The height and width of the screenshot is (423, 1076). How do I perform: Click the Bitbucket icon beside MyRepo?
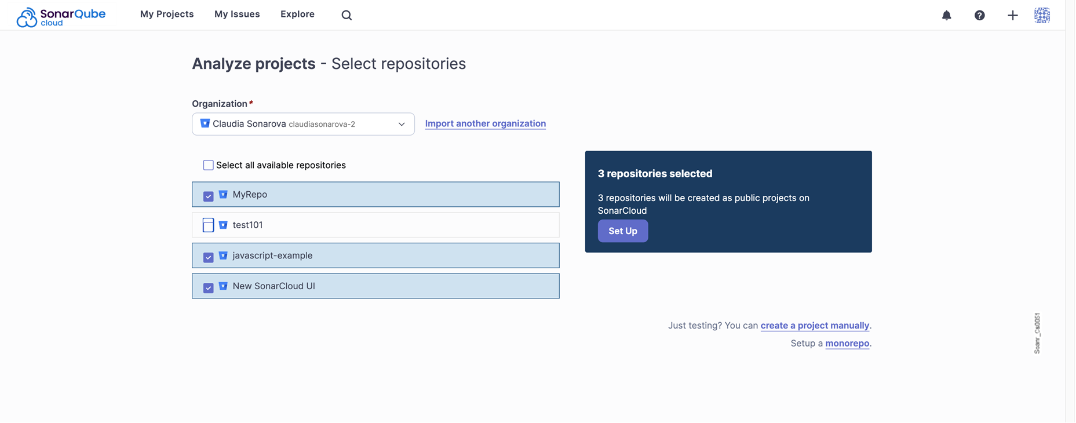point(223,195)
